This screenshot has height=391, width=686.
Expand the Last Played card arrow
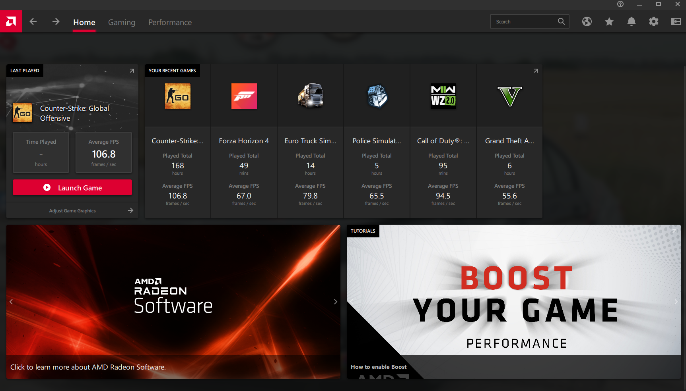[x=132, y=71]
